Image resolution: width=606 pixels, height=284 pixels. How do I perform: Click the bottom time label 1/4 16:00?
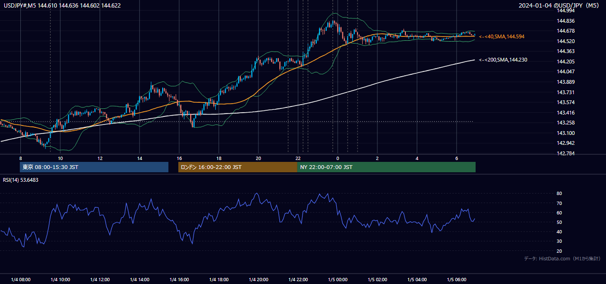coord(179,279)
